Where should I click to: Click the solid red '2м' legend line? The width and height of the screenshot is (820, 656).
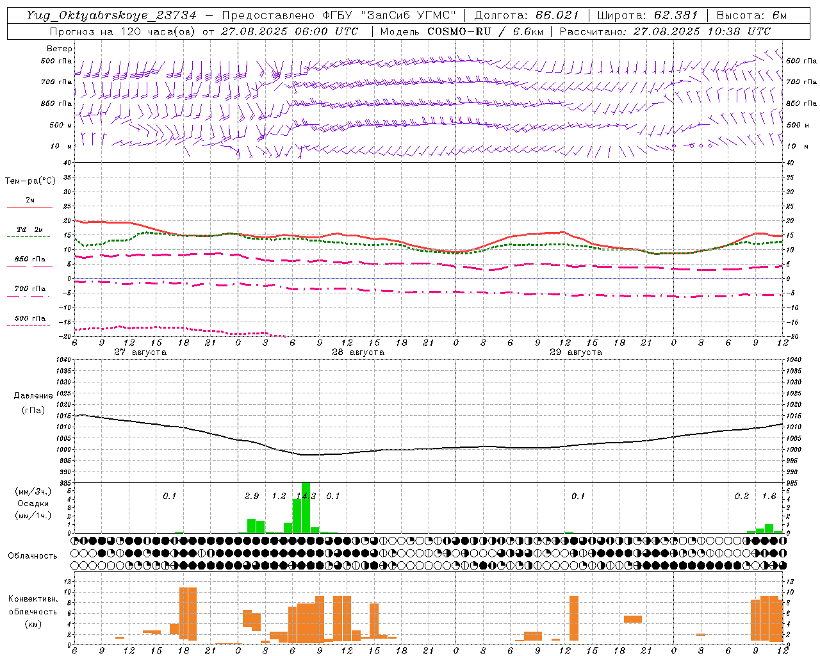[x=29, y=207]
